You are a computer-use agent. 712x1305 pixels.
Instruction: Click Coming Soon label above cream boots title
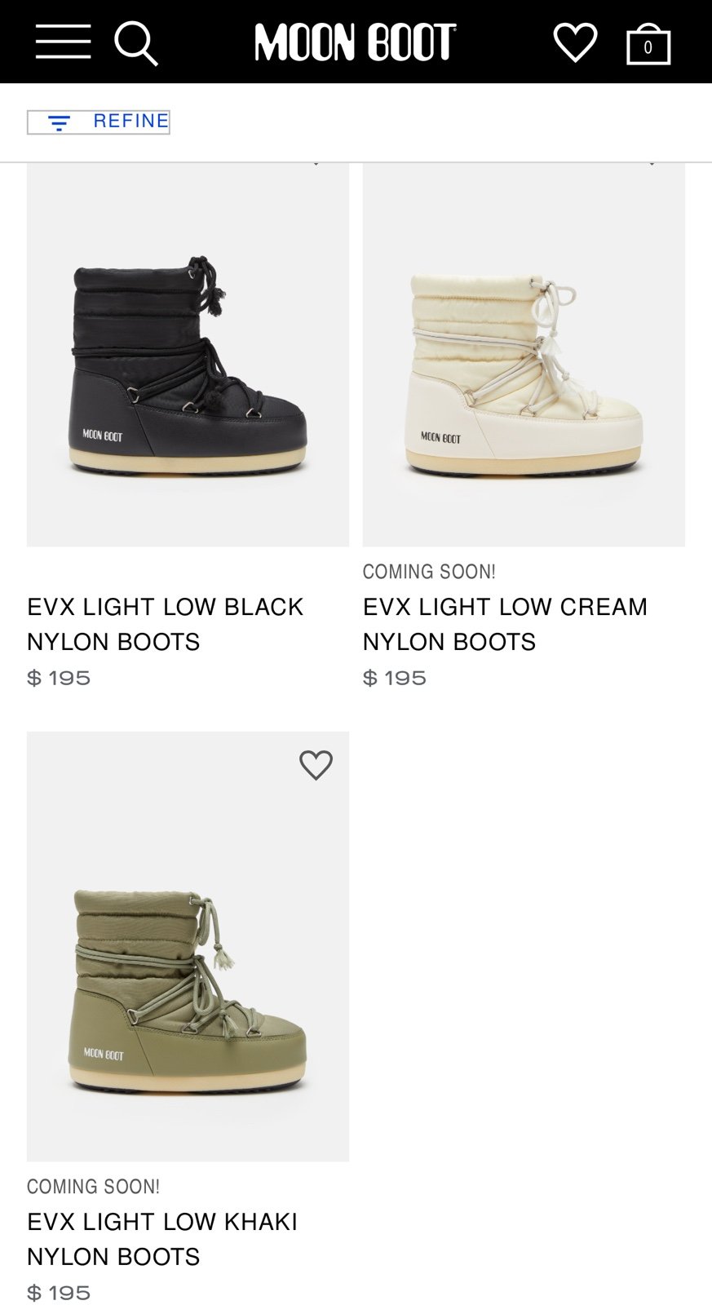pos(429,572)
